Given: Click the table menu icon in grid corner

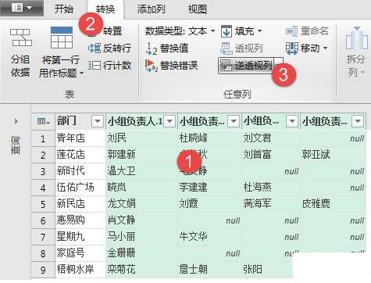Looking at the screenshot, I should pos(43,121).
